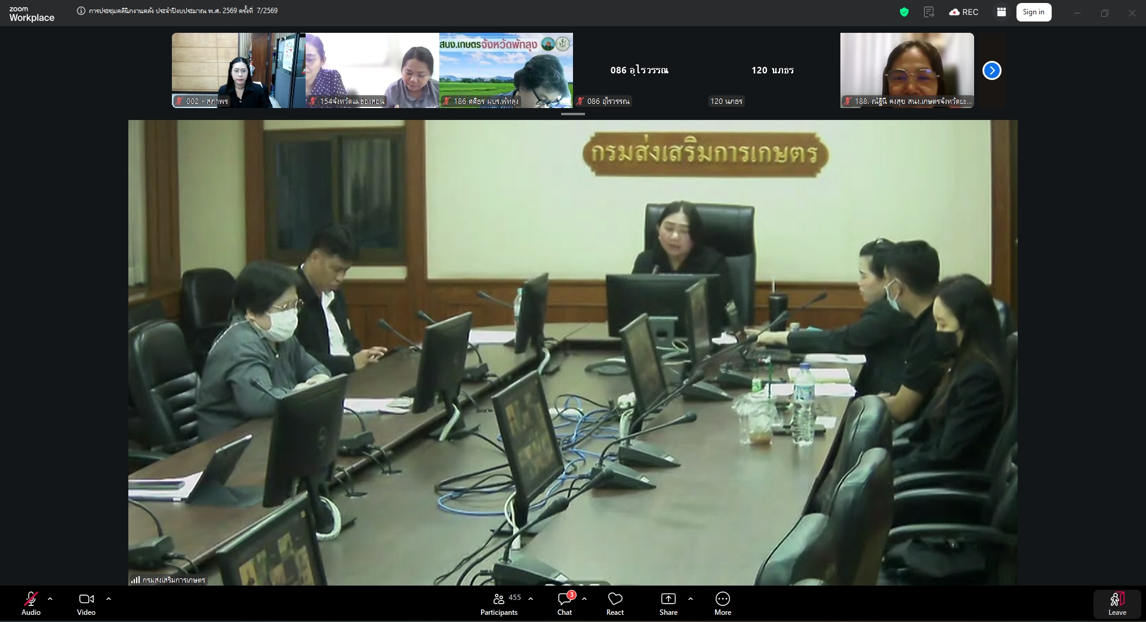Click the main speaker video view
Screen dimensions: 1146x622
[x=573, y=352]
